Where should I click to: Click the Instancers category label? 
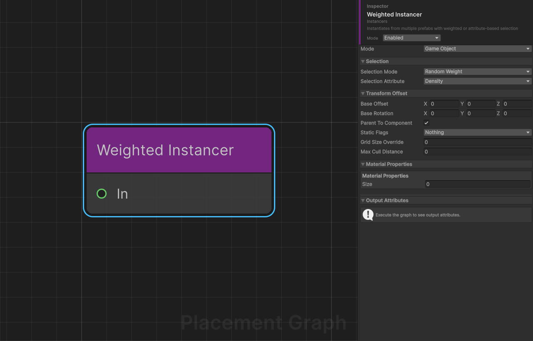[377, 21]
